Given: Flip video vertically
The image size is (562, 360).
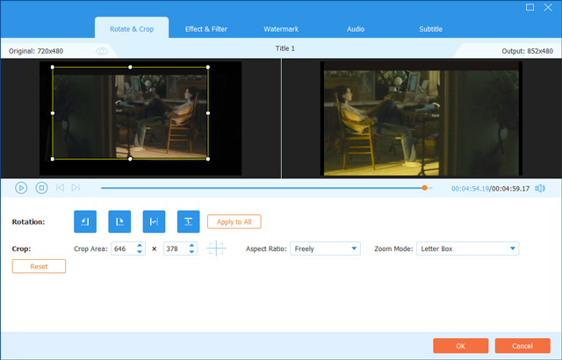Looking at the screenshot, I should tap(188, 221).
